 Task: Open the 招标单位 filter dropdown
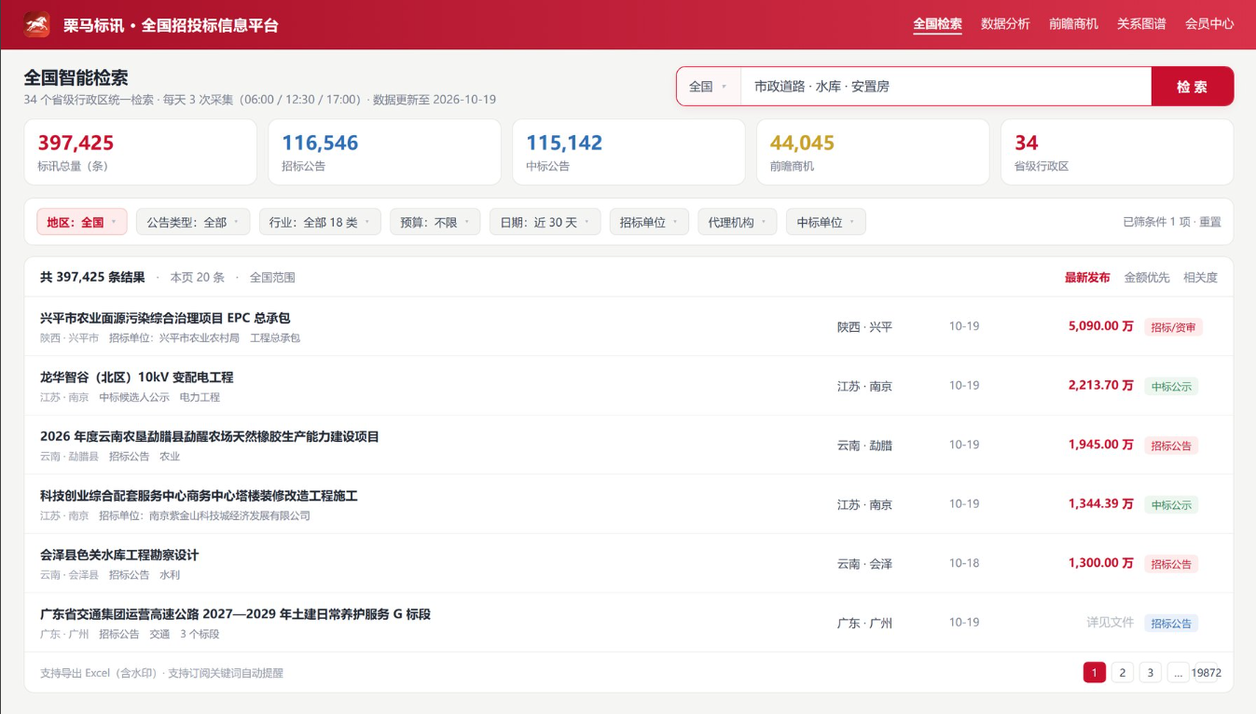[649, 223]
